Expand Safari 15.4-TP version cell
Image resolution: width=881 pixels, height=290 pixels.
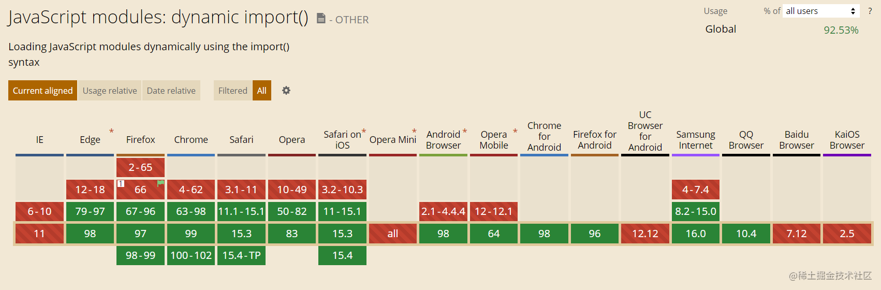(x=241, y=255)
